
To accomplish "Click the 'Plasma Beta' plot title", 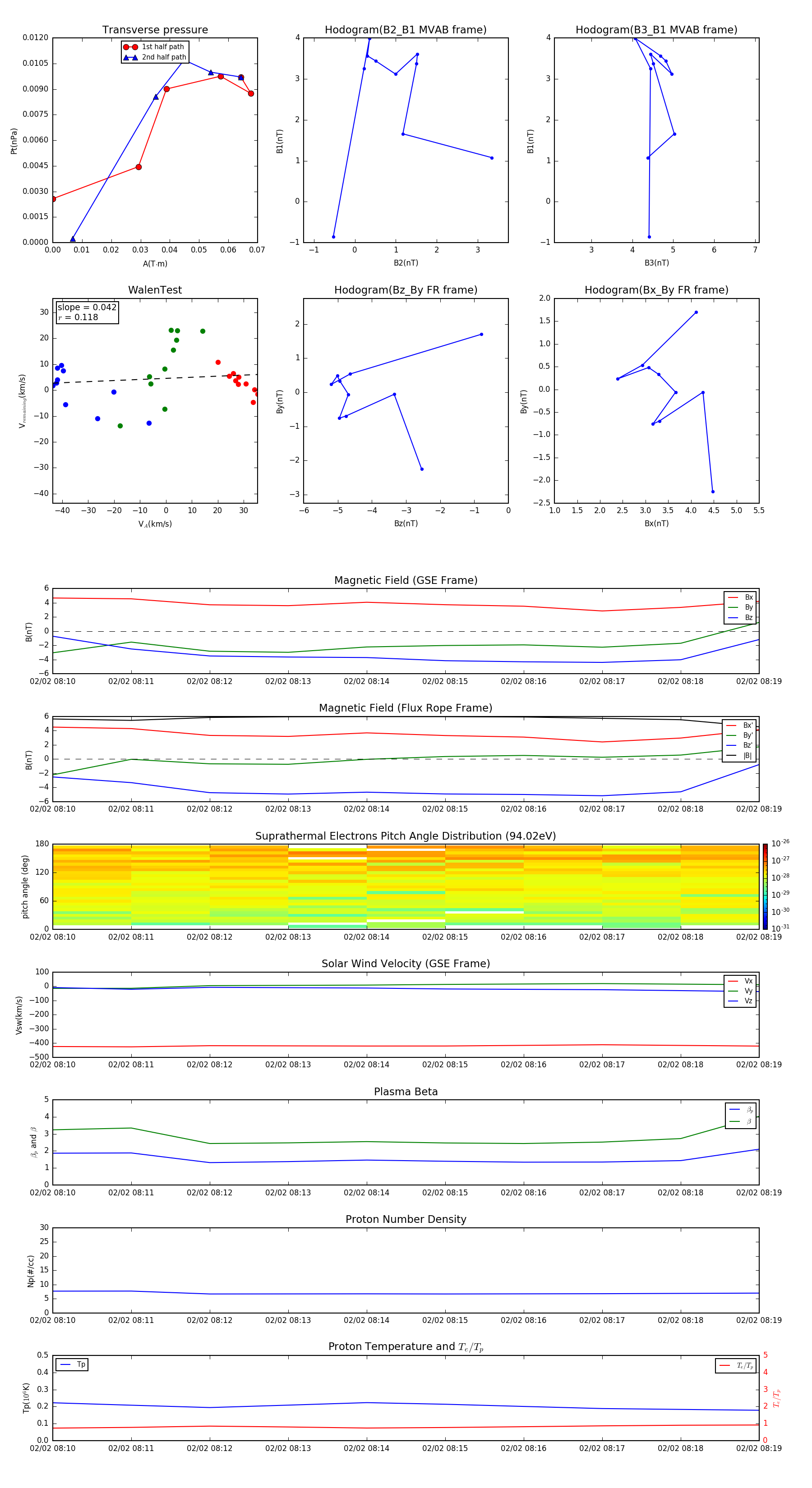I will (406, 1092).
